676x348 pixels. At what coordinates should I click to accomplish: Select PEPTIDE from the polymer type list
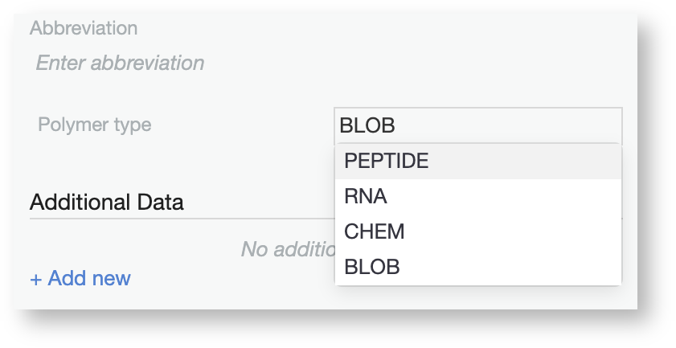[x=387, y=161]
